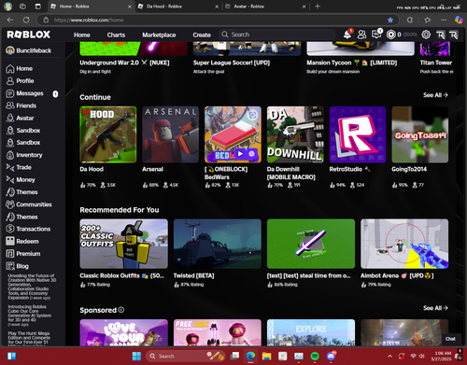This screenshot has width=467, height=365.
Task: Open the Aimbot Arena game thumbnail
Action: pos(404,244)
